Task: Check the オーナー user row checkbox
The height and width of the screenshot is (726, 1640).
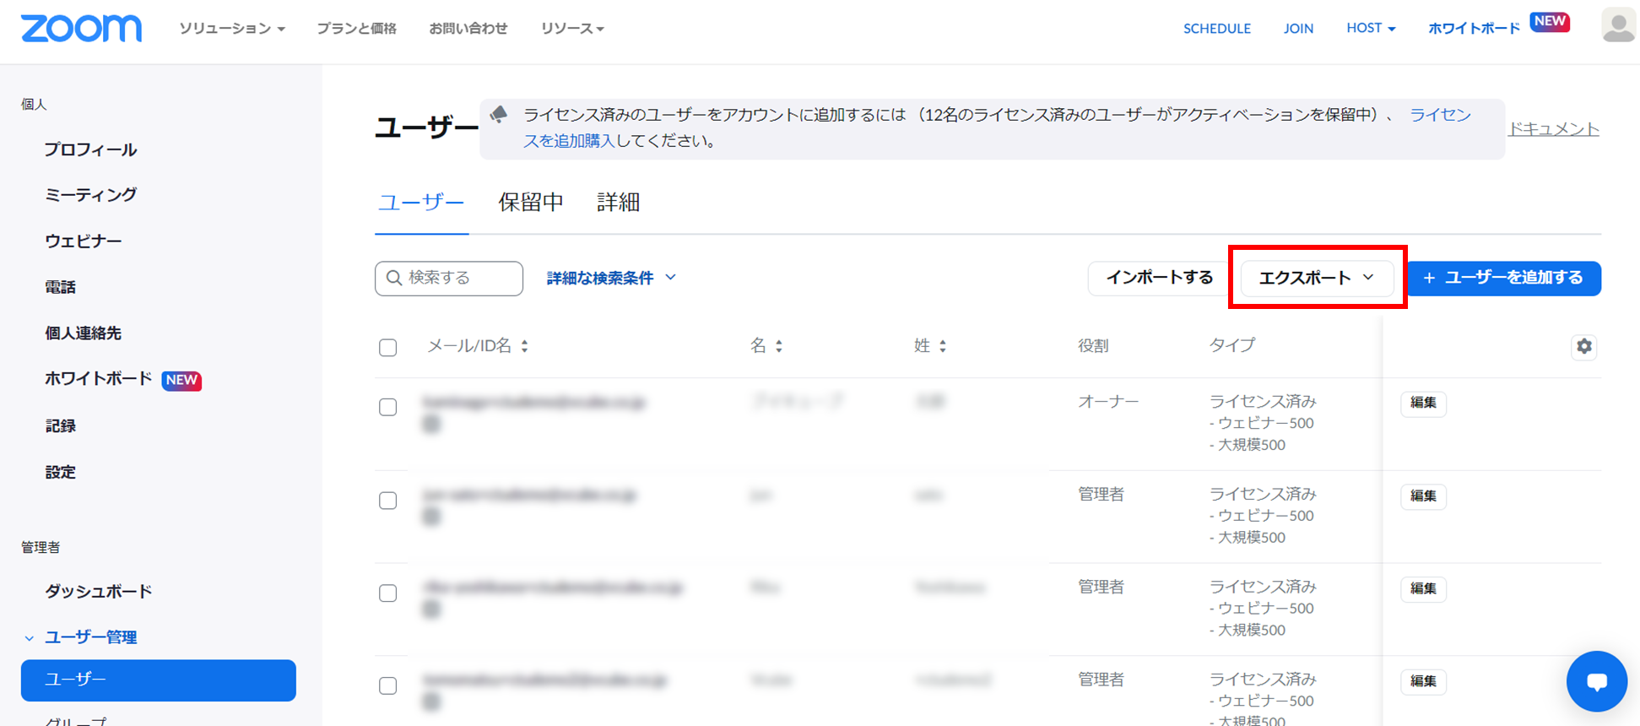Action: (388, 407)
